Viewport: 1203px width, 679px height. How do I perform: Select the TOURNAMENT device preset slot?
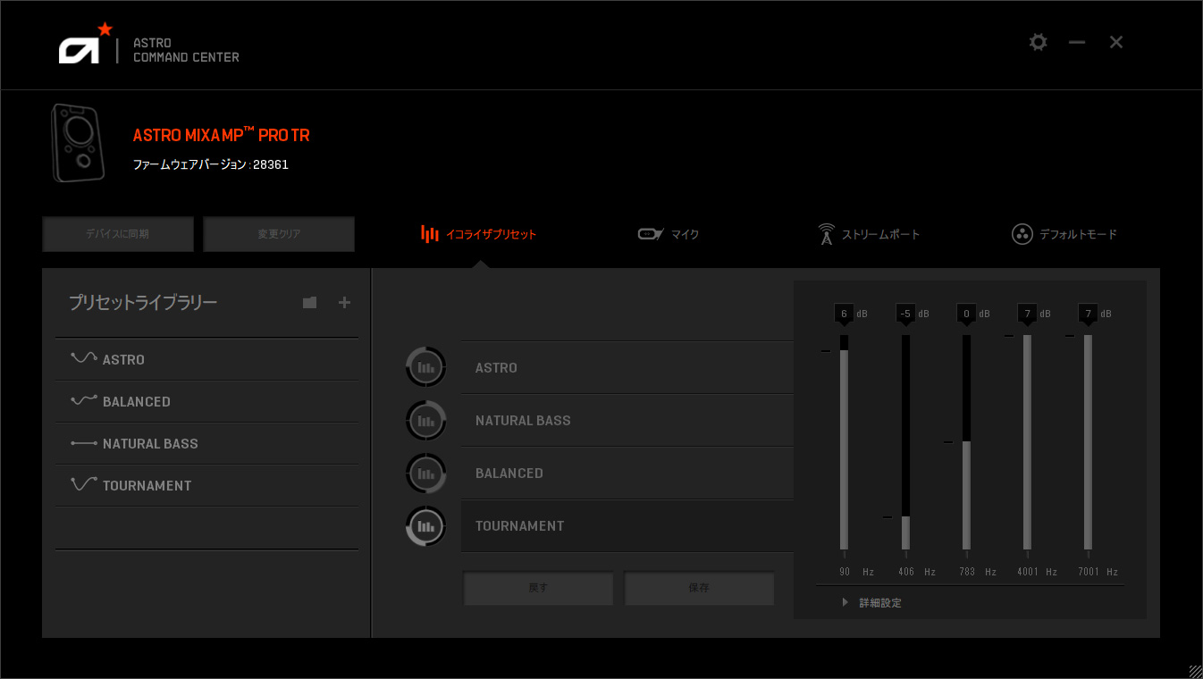tap(627, 525)
